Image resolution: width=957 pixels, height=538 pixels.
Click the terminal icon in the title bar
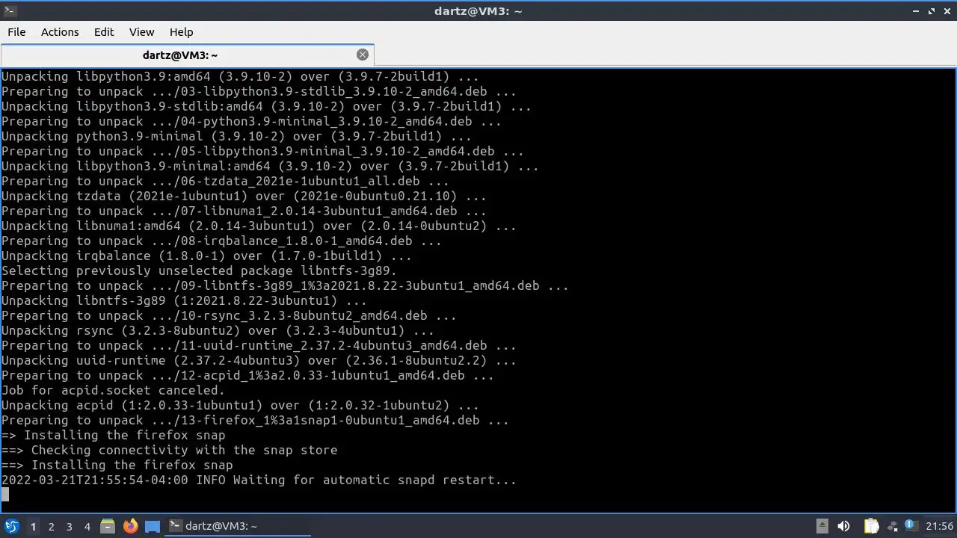[10, 10]
